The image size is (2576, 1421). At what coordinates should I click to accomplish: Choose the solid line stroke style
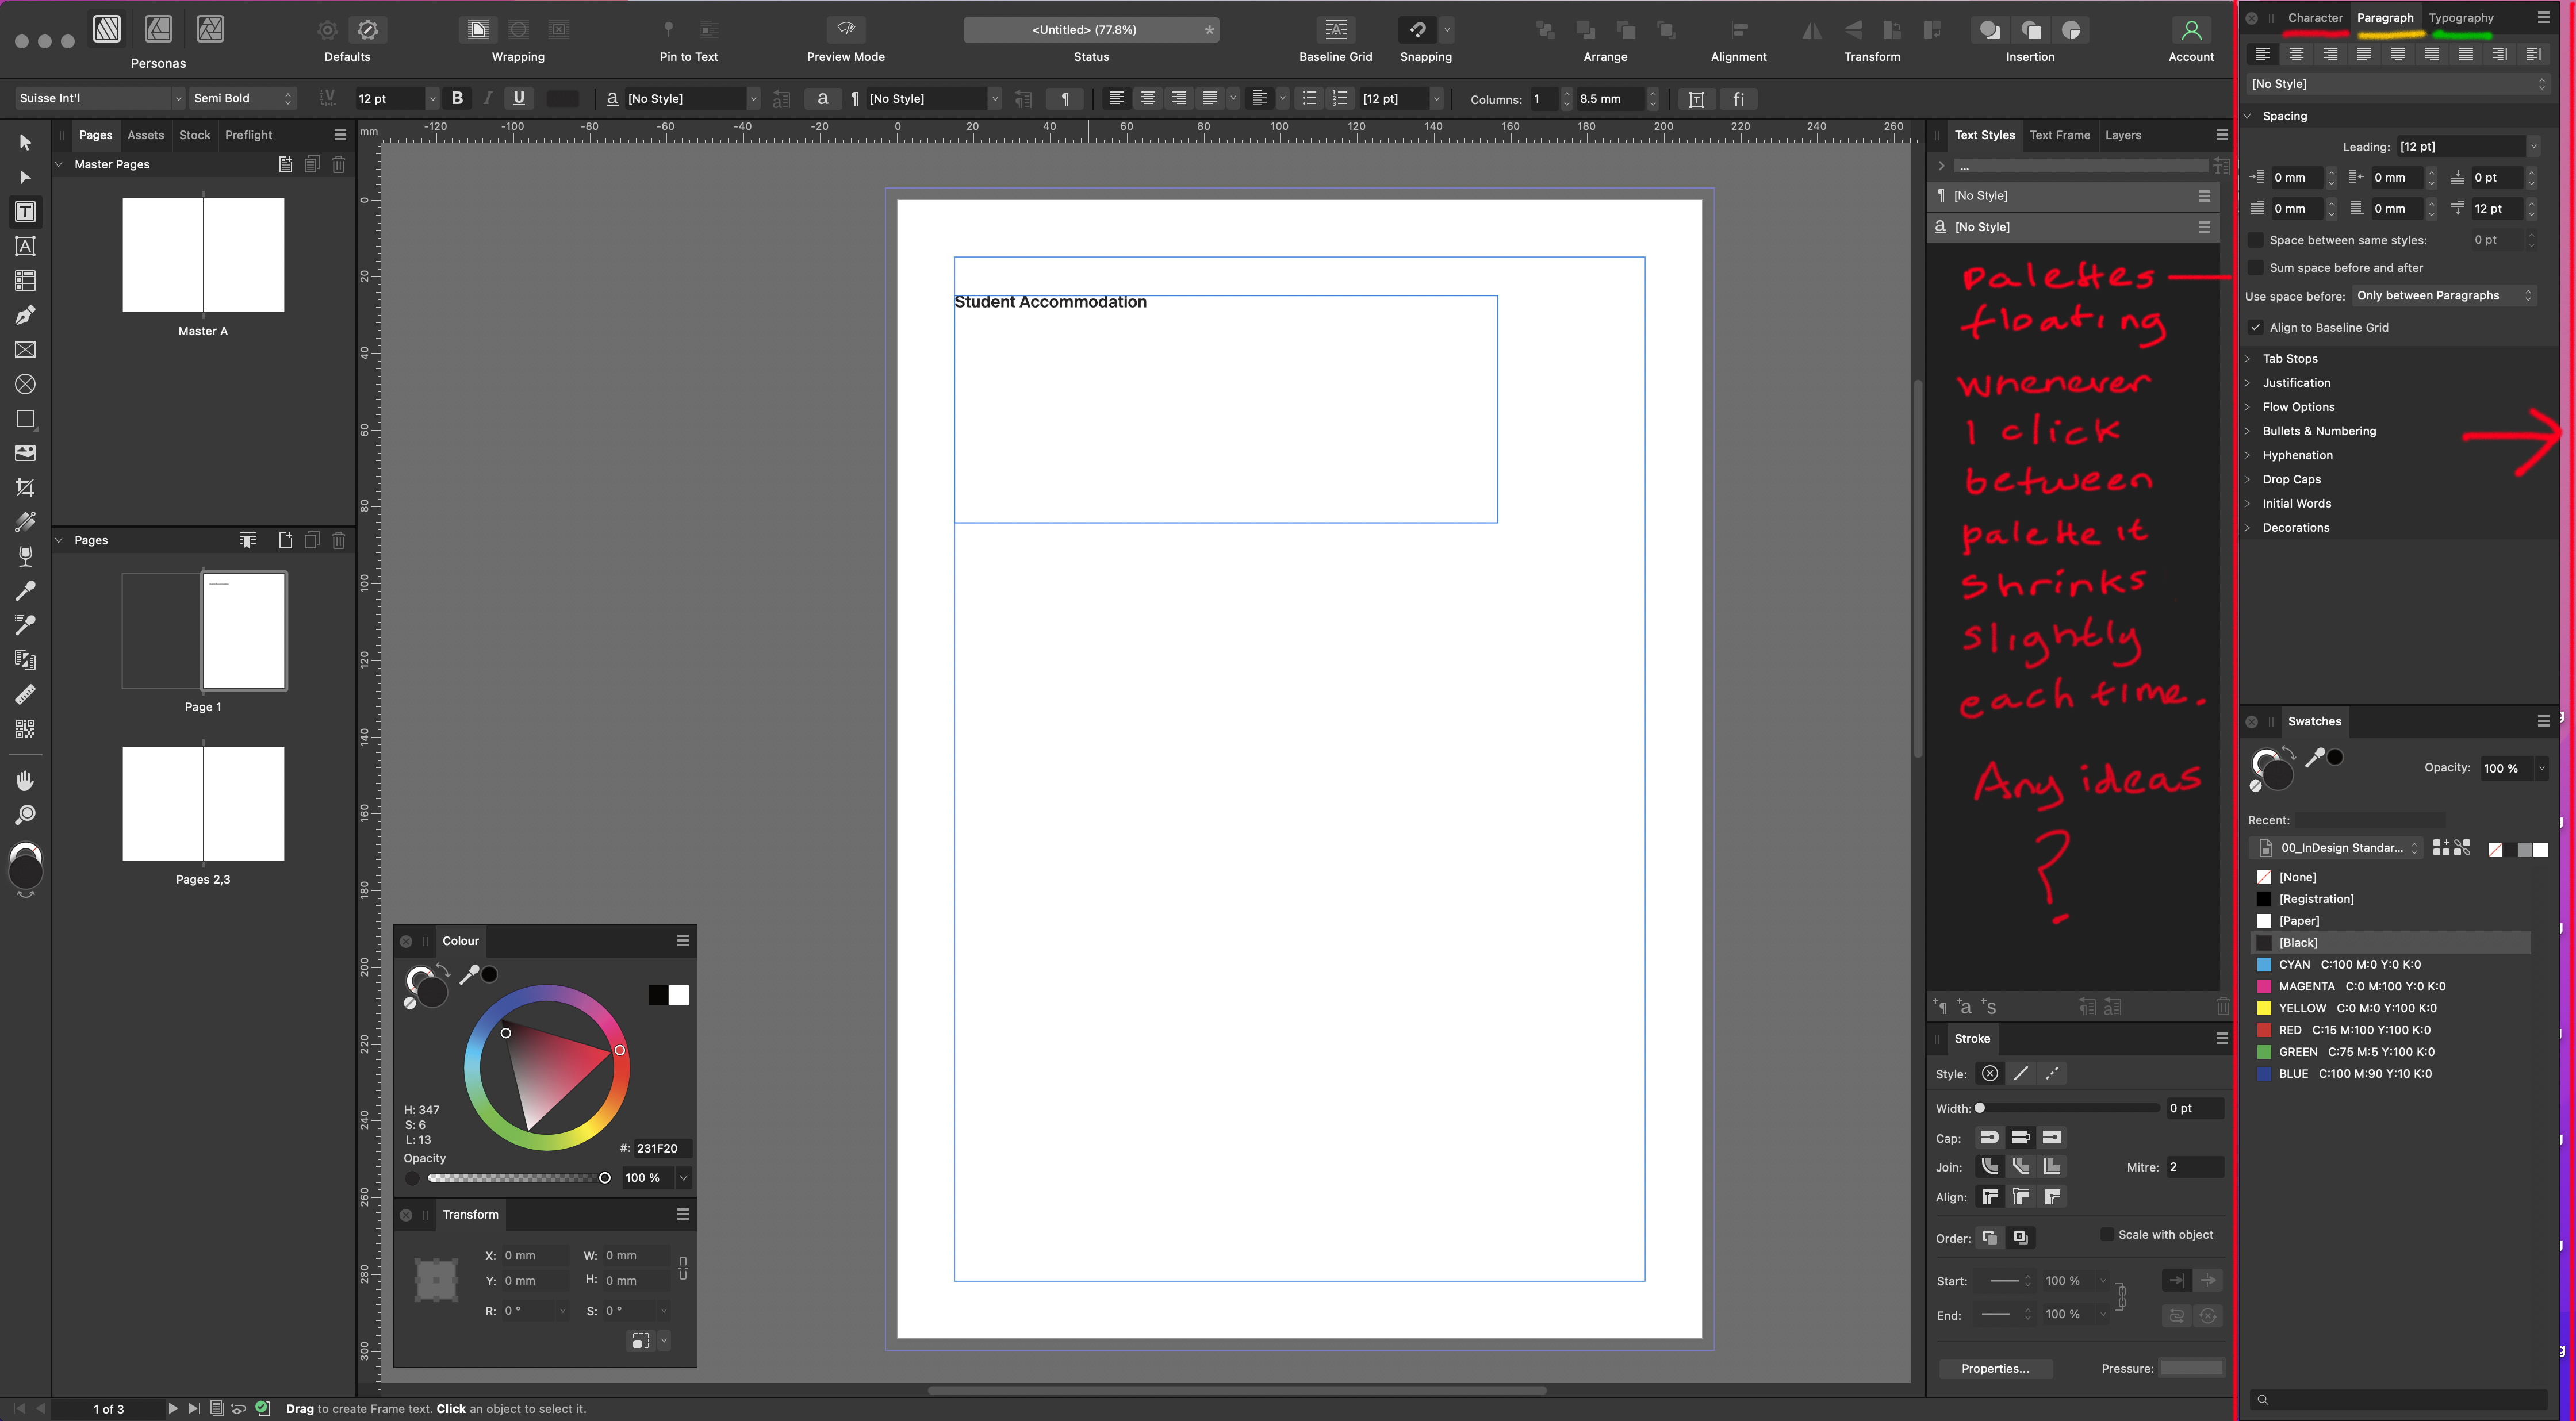[2021, 1073]
